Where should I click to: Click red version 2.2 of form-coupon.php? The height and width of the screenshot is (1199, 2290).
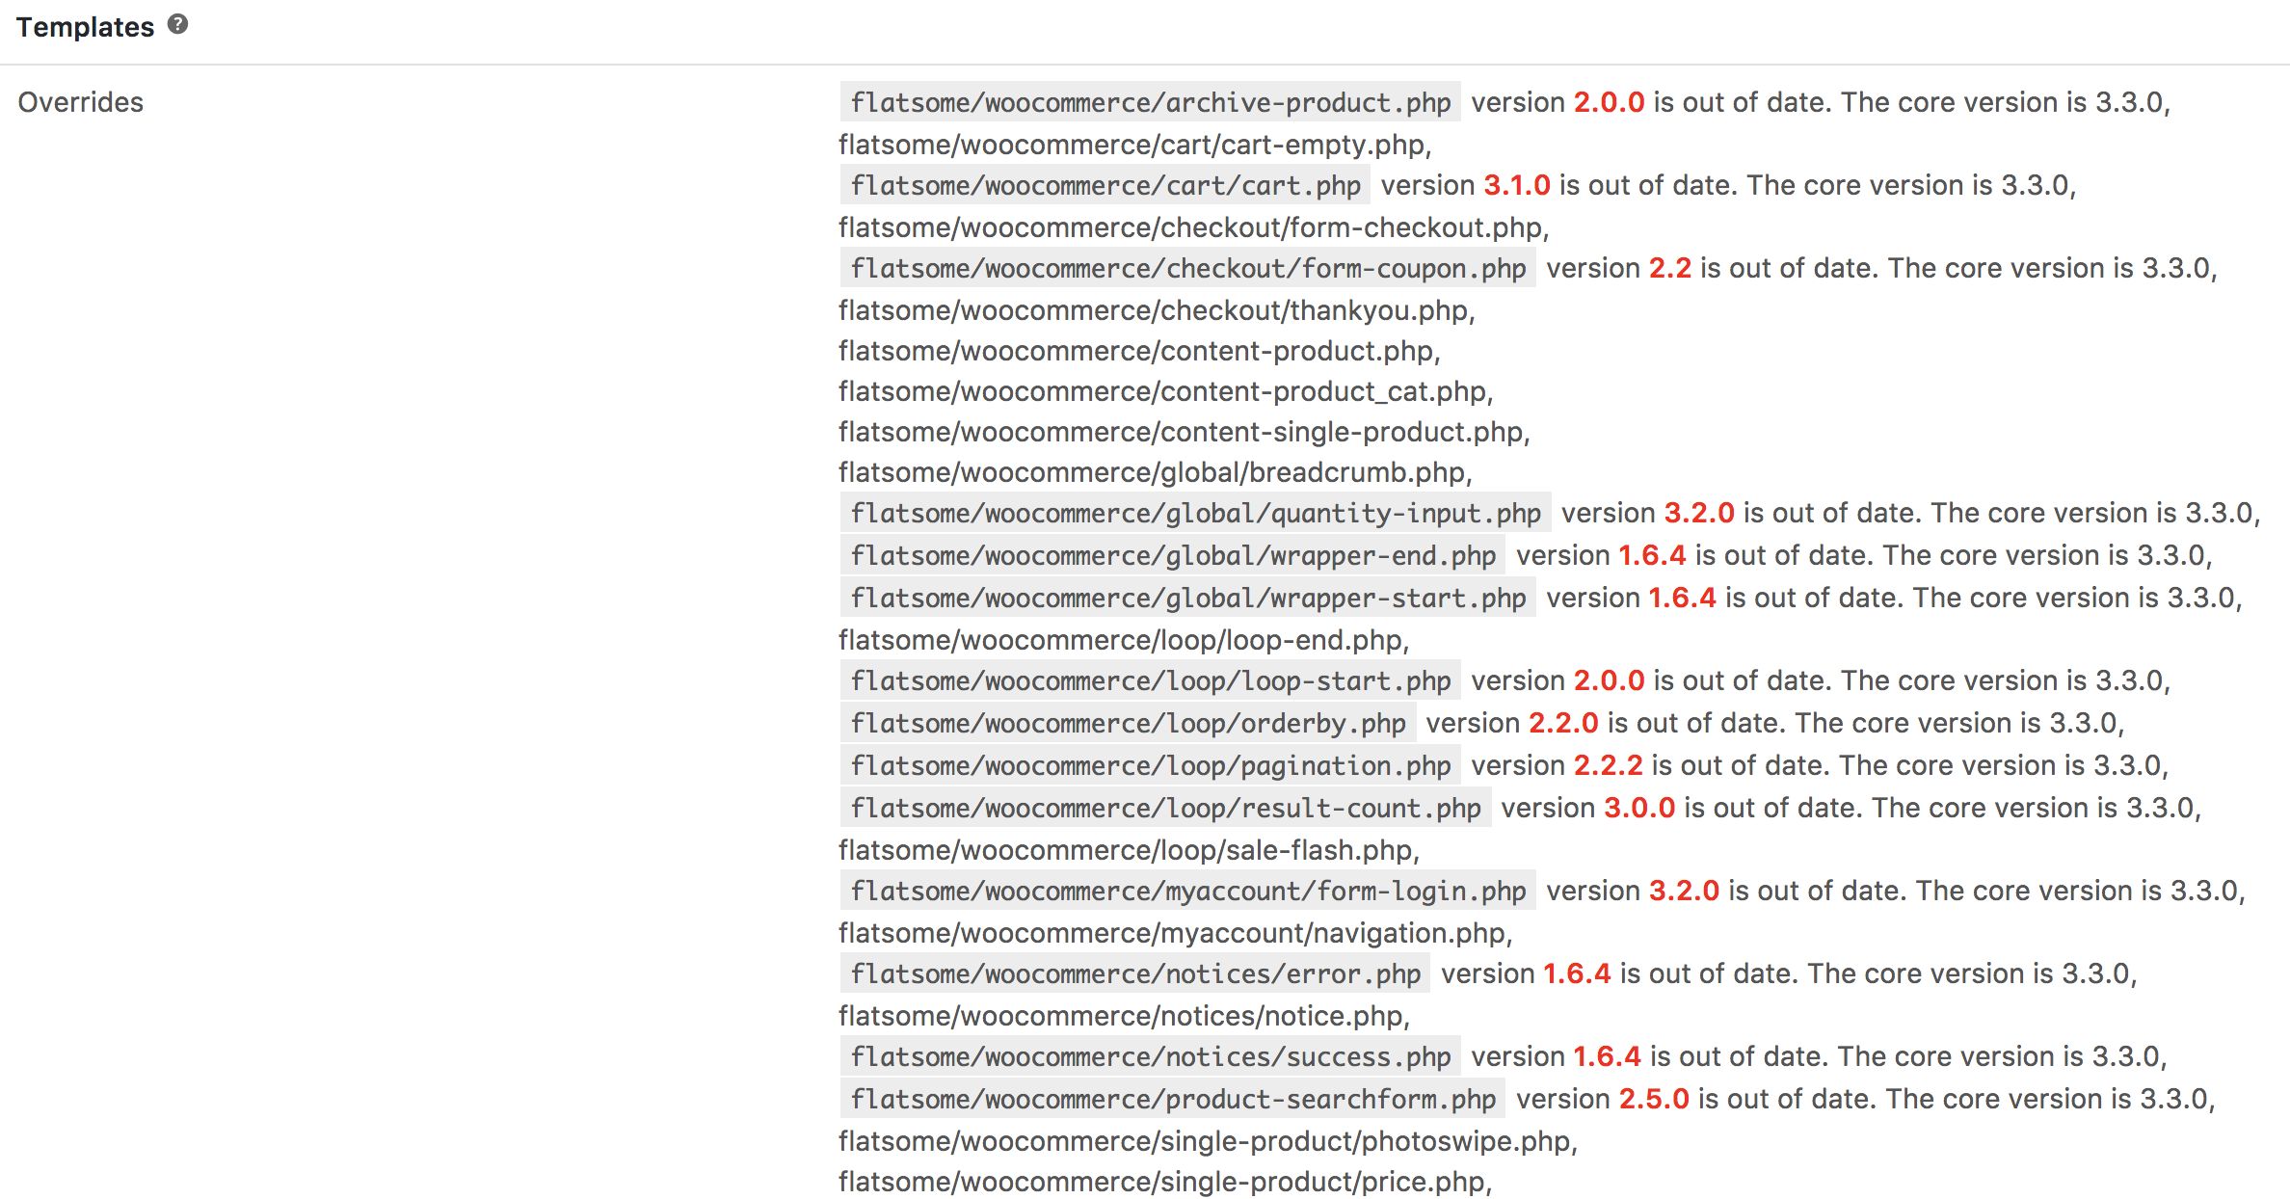1669,268
